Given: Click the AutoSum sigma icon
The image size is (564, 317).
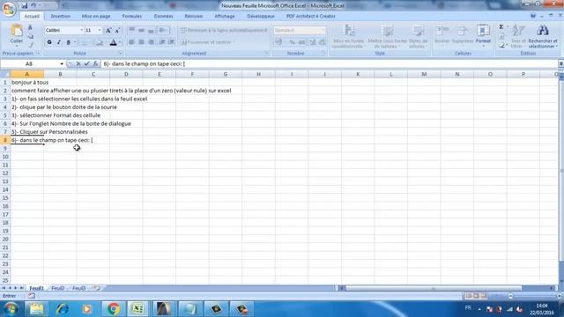Looking at the screenshot, I should click(x=501, y=27).
